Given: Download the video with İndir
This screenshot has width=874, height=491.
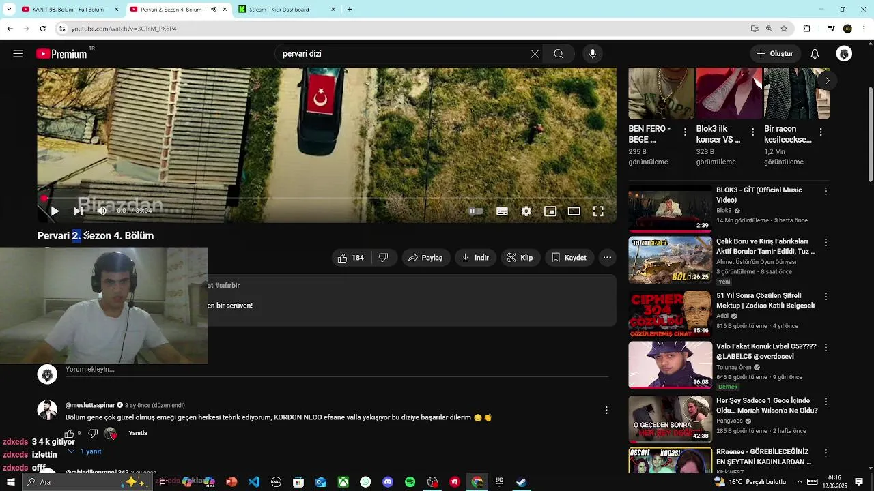Looking at the screenshot, I should point(476,258).
